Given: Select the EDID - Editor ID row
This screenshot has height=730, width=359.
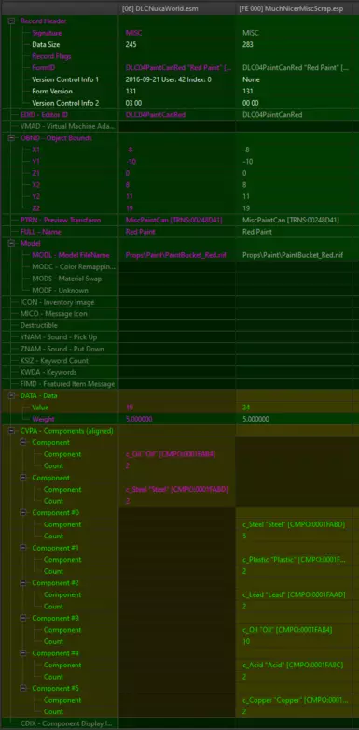Looking at the screenshot, I should pos(179,115).
